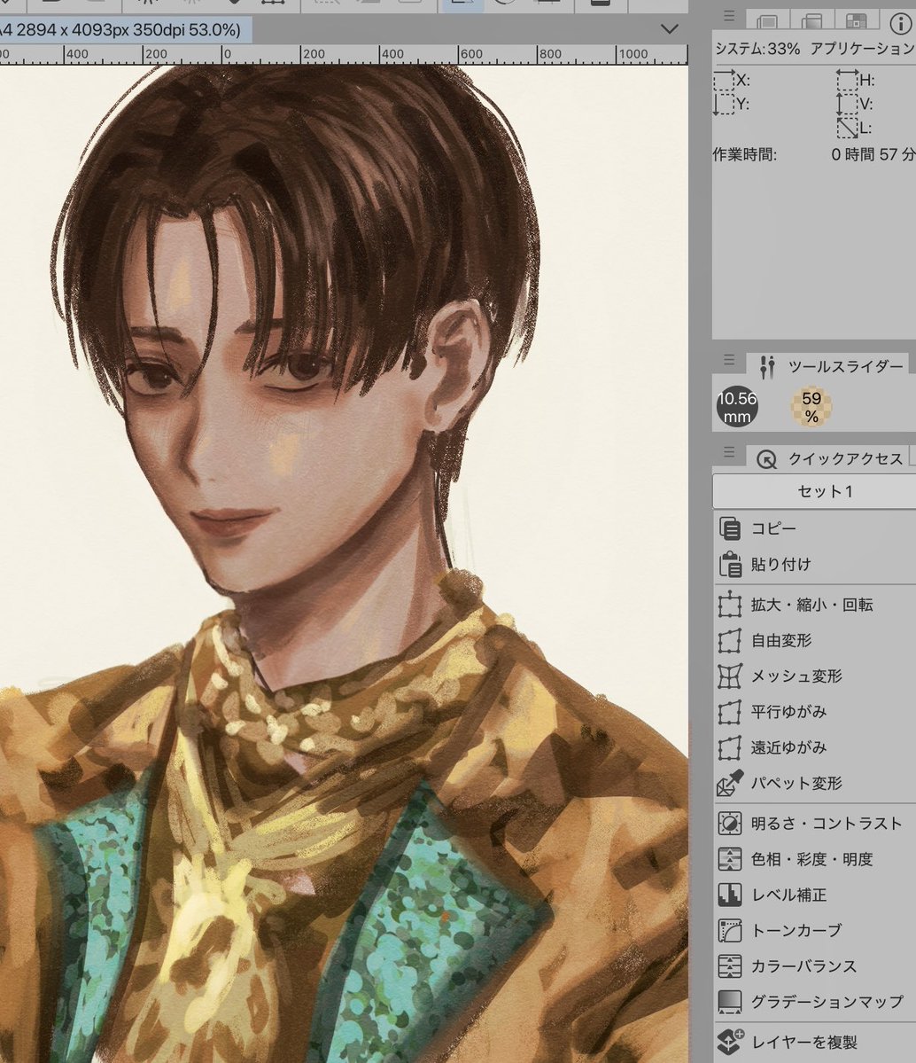Click the トーンカーブ tone curve icon
This screenshot has width=916, height=1063.
point(730,931)
